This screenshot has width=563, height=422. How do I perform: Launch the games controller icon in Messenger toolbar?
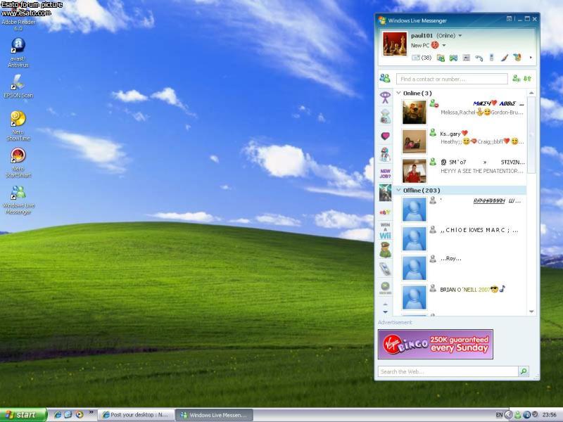(x=453, y=58)
